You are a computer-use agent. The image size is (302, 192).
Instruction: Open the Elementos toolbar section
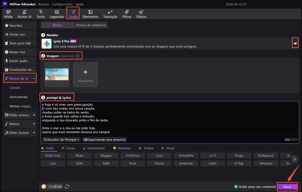[90, 14]
